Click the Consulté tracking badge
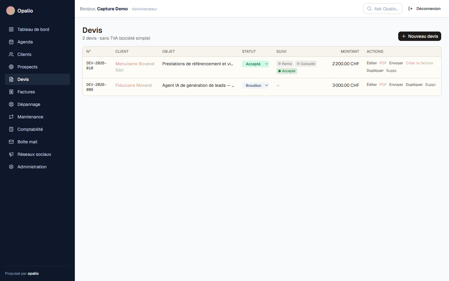 click(x=306, y=64)
